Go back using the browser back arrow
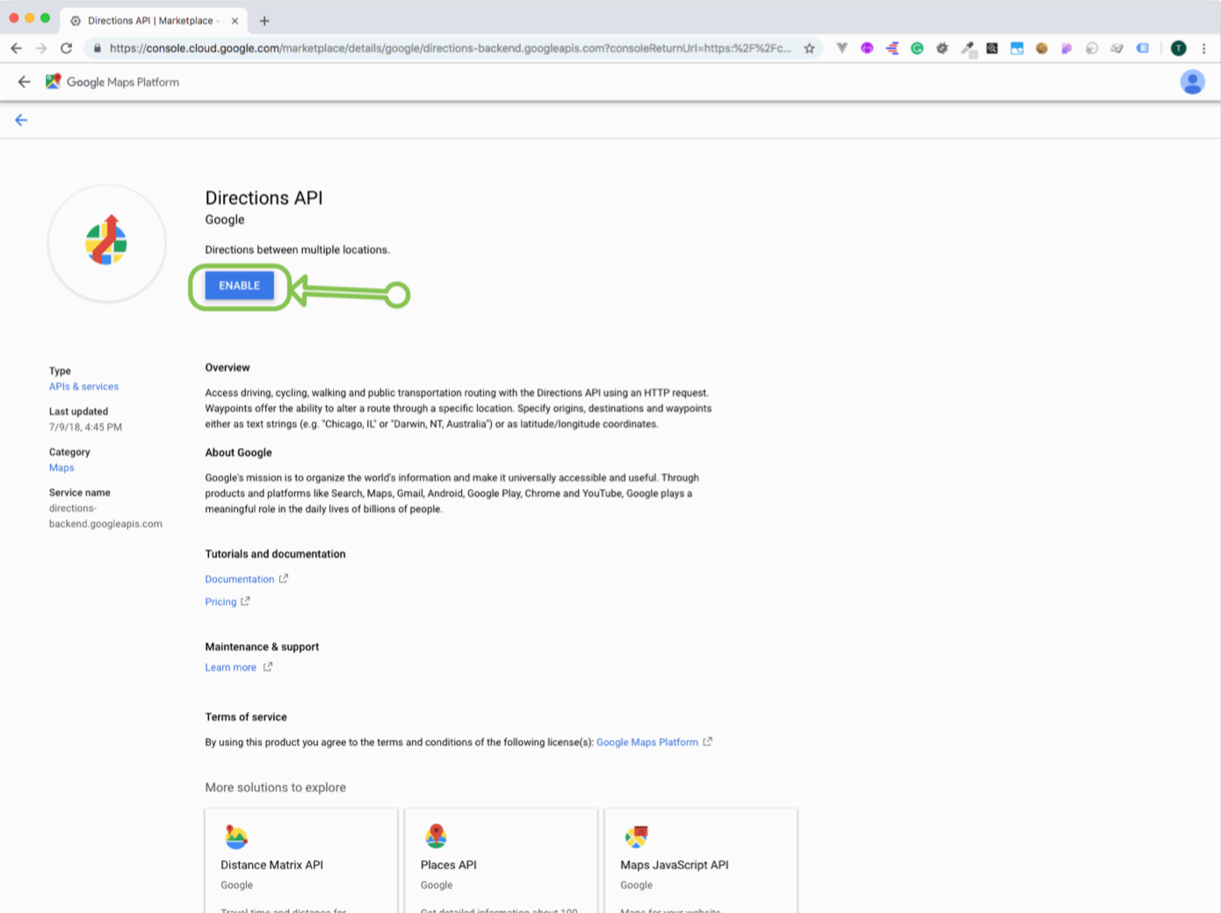This screenshot has width=1221, height=913. point(16,48)
